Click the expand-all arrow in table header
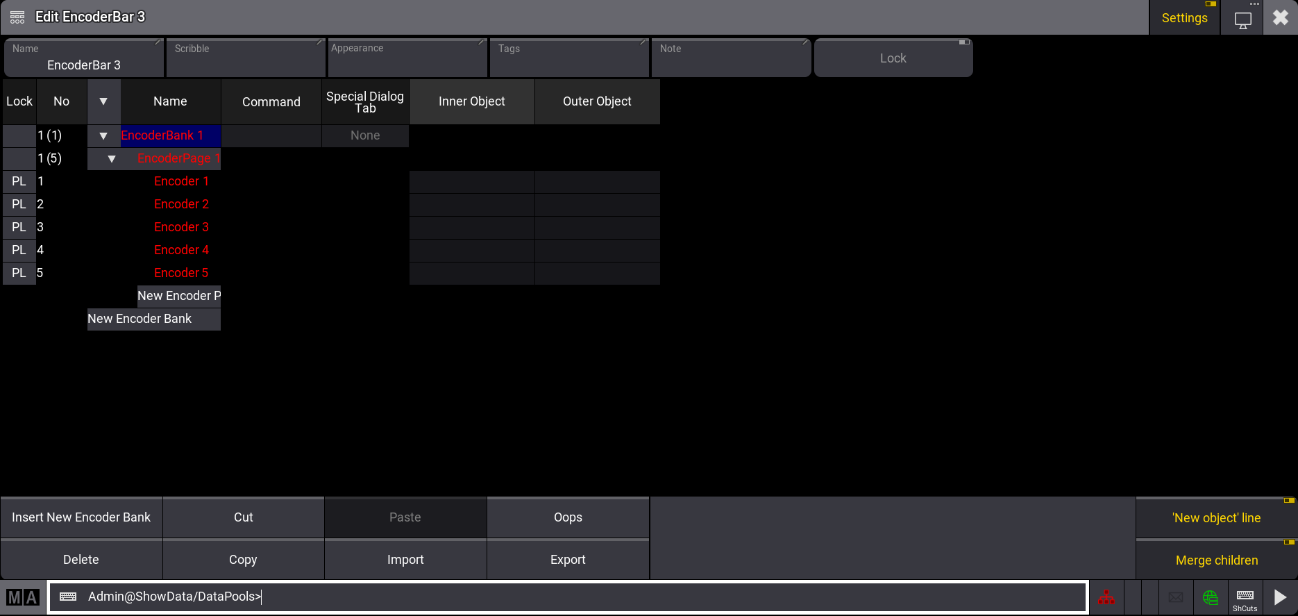This screenshot has height=616, width=1298. tap(103, 101)
